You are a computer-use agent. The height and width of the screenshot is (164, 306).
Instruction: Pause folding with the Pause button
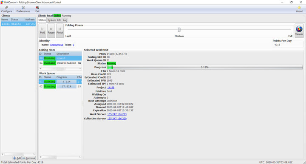click(x=51, y=31)
